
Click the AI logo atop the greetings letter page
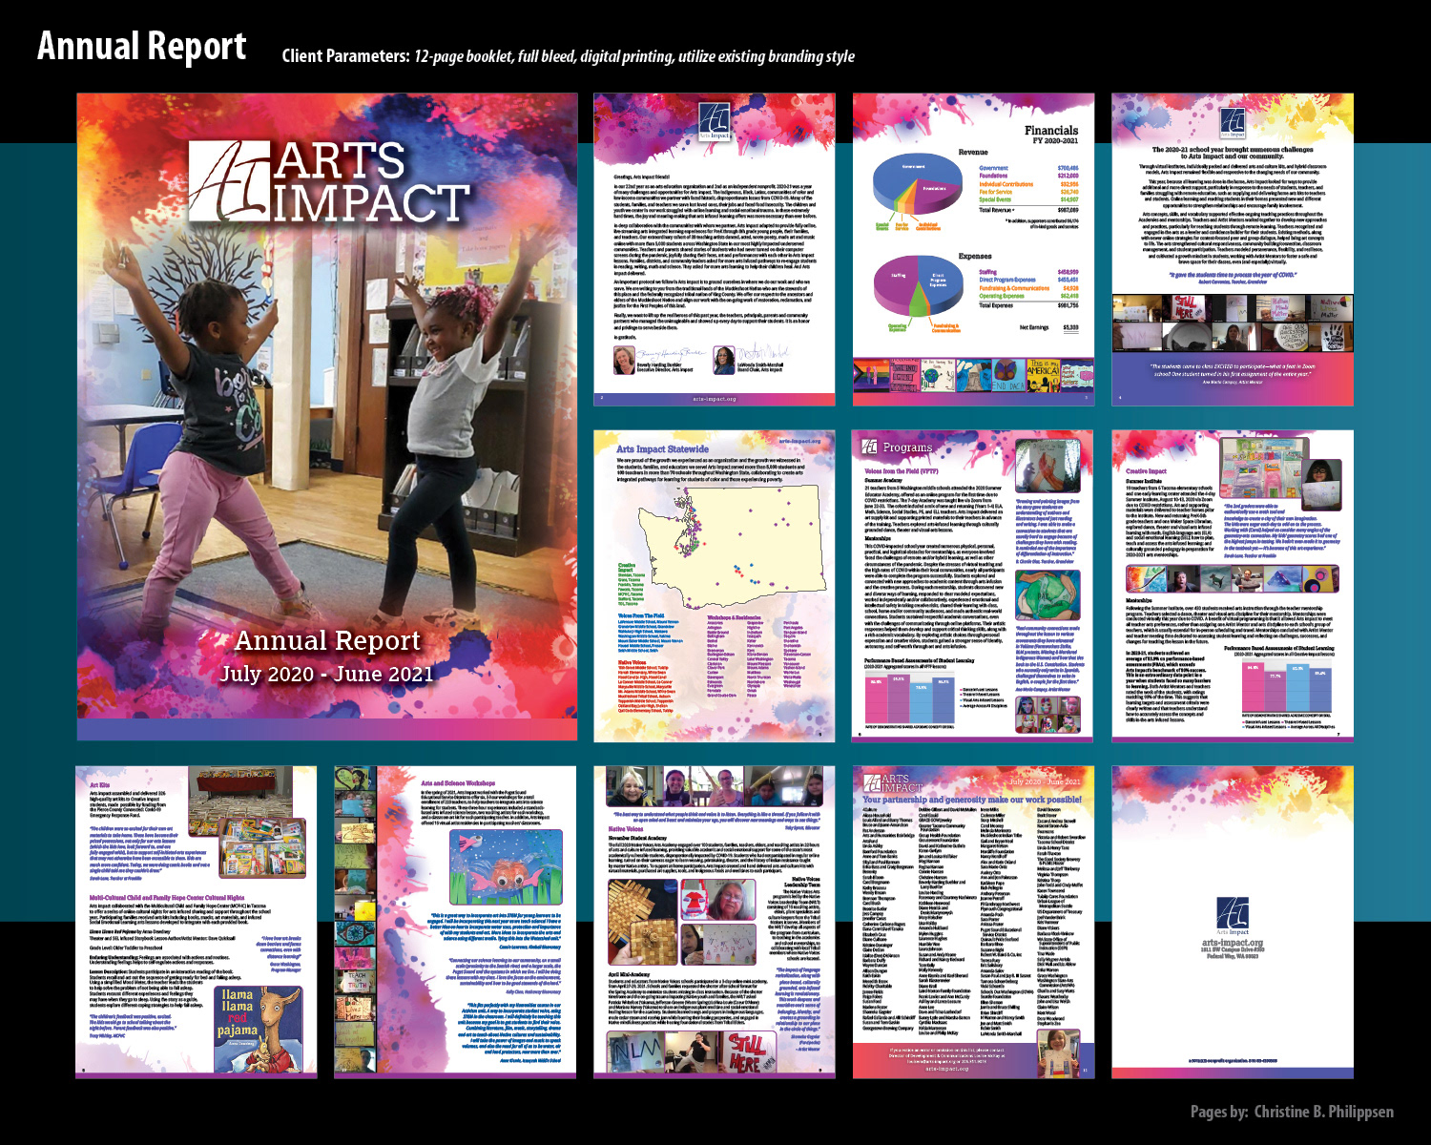point(714,122)
